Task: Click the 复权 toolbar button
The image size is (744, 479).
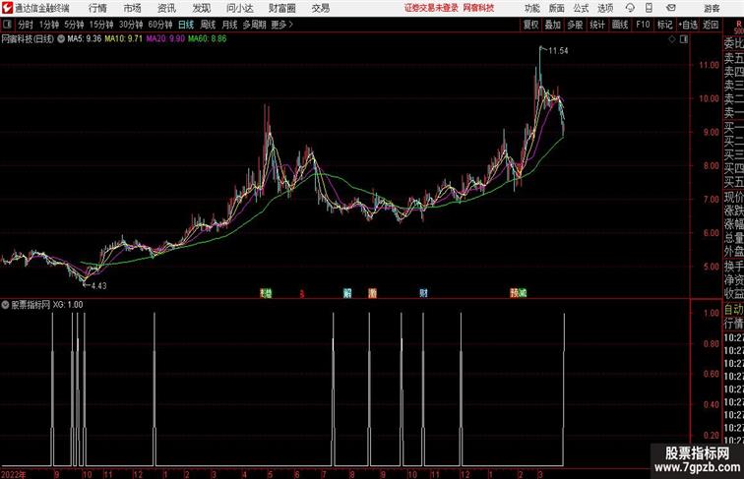Action: coord(530,25)
